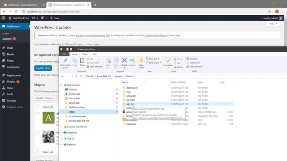Click Explorer back navigation arrow

[x=63, y=76]
